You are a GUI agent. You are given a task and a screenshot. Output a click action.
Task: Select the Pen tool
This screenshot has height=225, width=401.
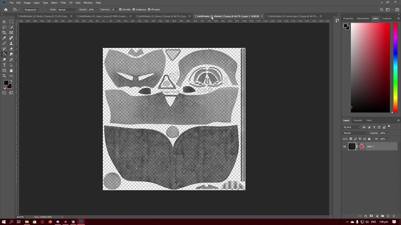pyautogui.click(x=11, y=60)
